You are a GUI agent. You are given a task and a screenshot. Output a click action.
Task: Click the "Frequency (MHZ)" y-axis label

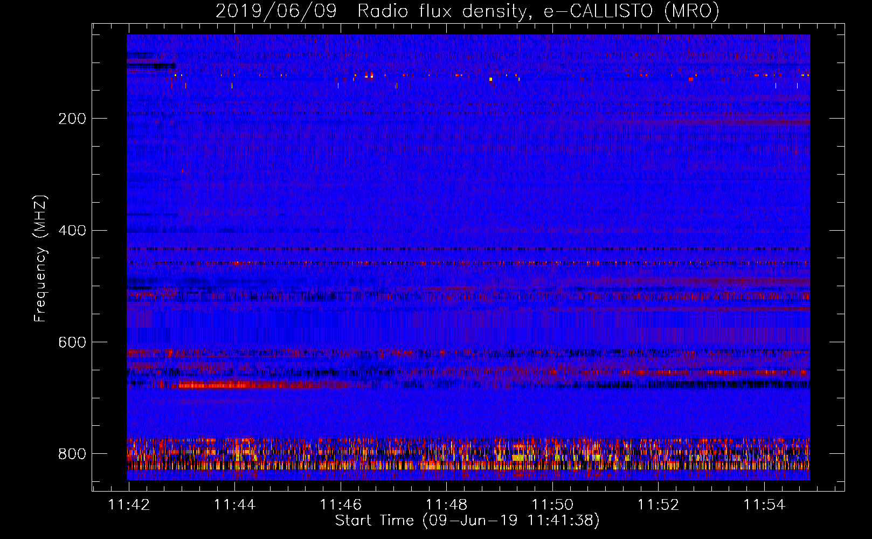(40, 258)
